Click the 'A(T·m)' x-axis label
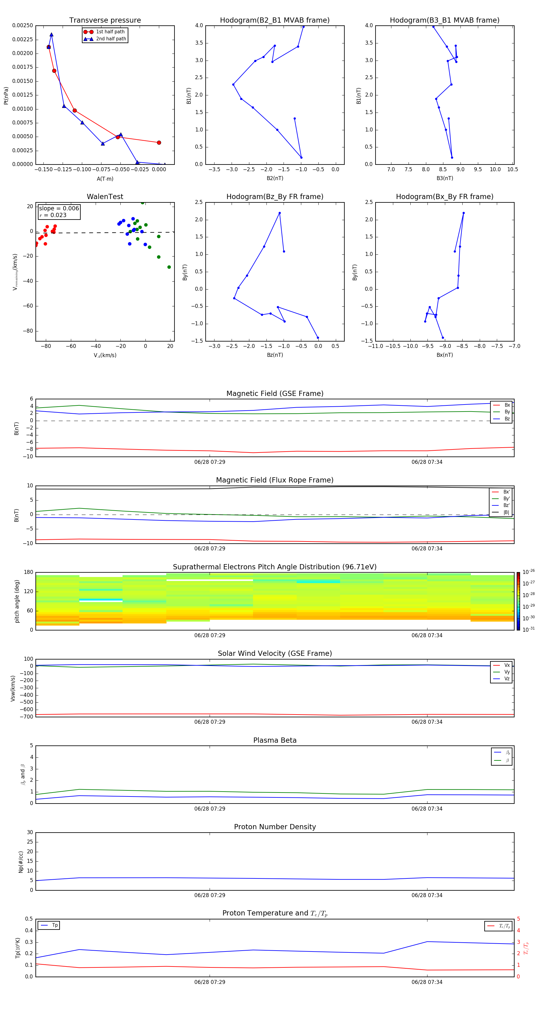 point(105,179)
